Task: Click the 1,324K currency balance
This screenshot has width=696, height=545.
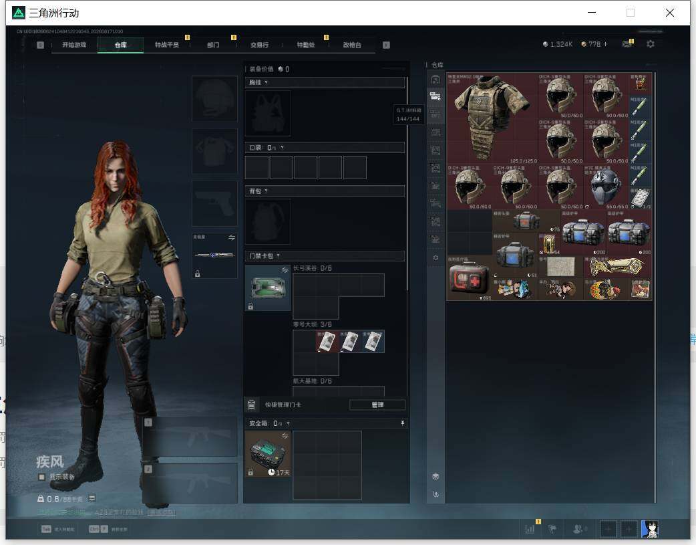Action: tap(558, 44)
